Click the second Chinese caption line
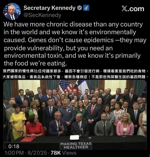 click(x=75, y=77)
